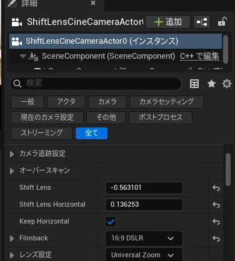Select the アクタ filter button

coord(66,102)
